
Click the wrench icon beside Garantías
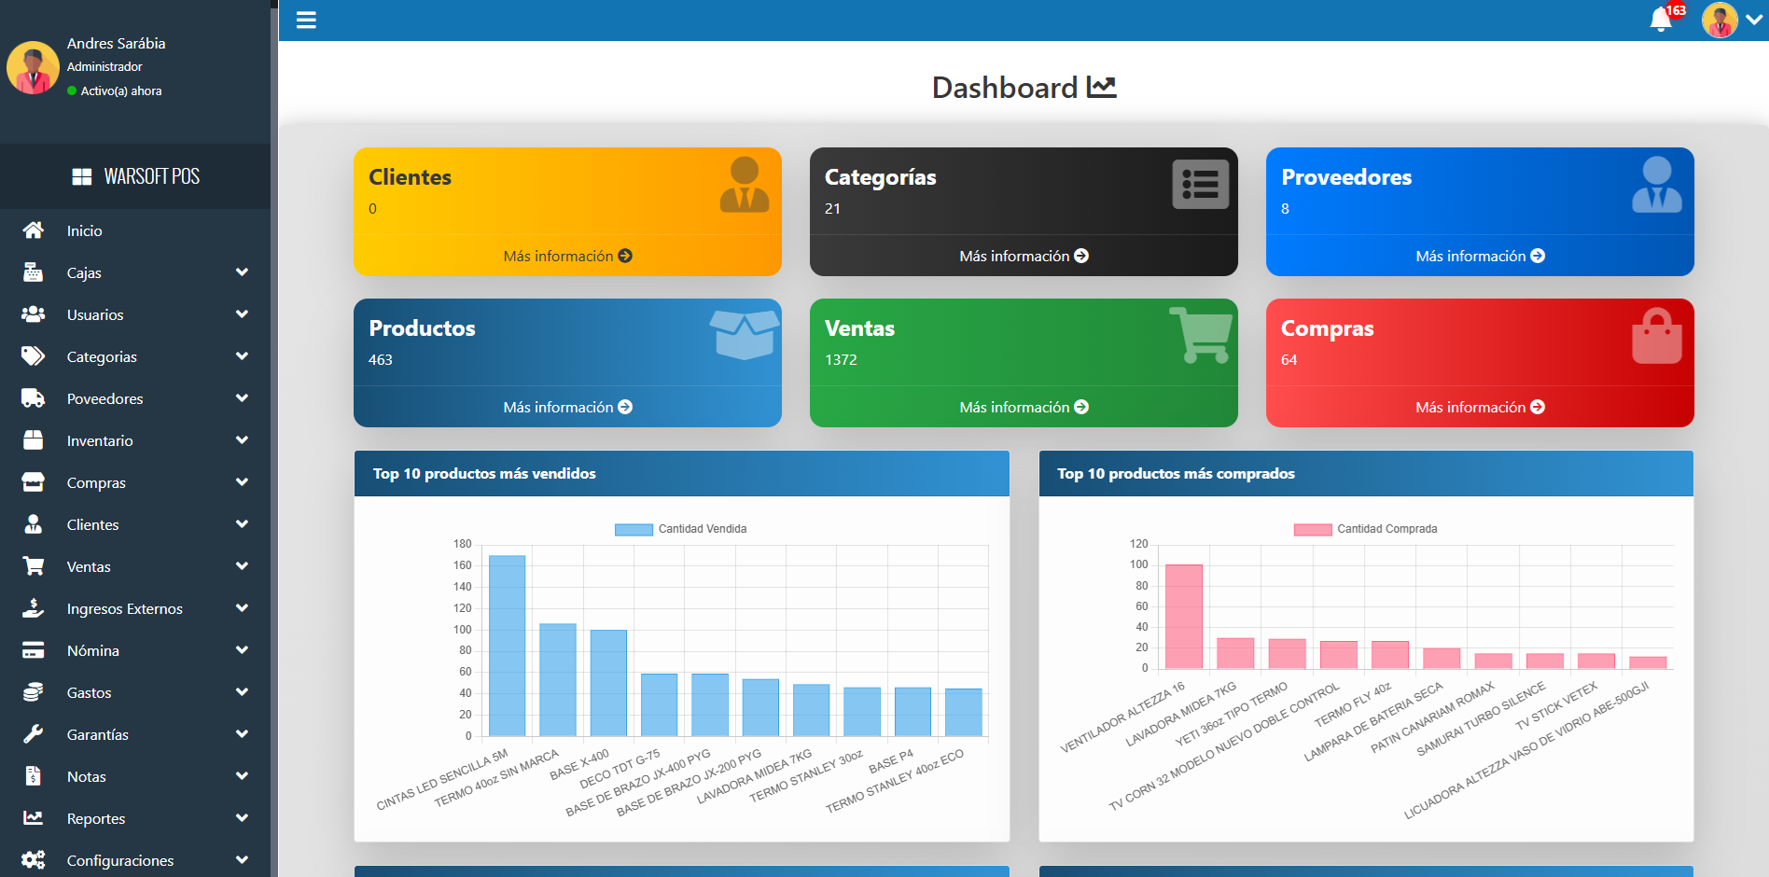(34, 734)
